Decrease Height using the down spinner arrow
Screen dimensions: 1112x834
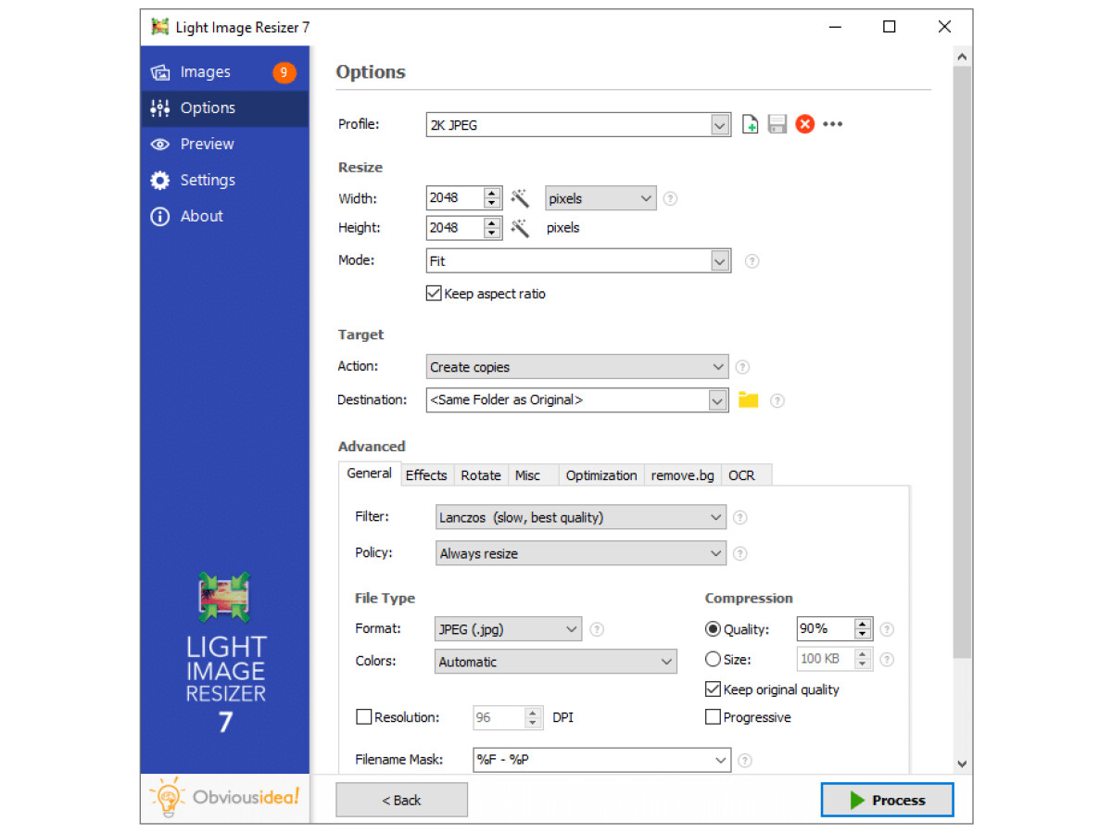point(493,234)
